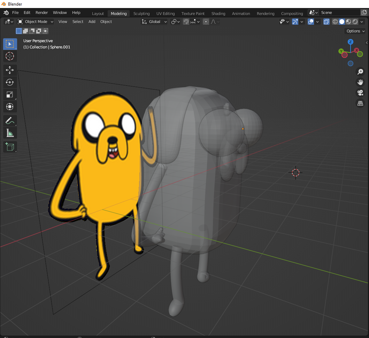
Task: Expand the overlays options arrow
Action: tap(317, 22)
